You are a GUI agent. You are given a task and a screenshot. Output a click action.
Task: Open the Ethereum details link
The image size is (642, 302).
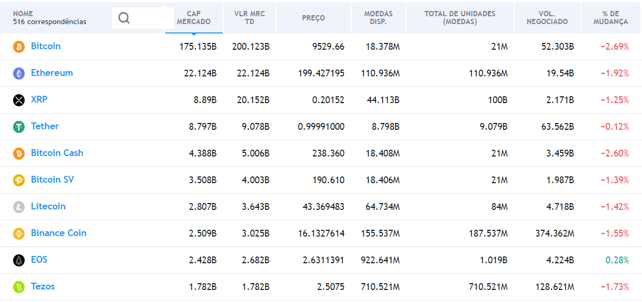tap(52, 73)
